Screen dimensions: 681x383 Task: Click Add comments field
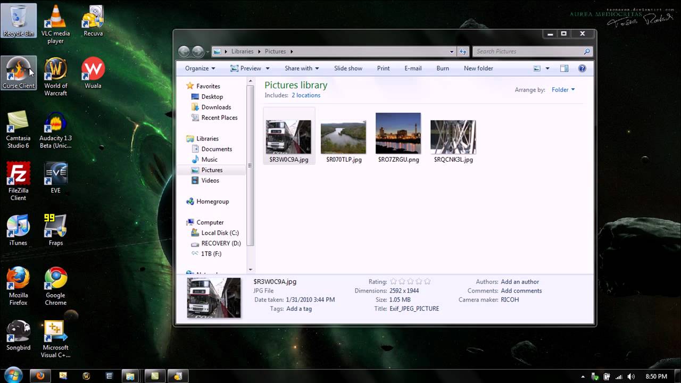tap(521, 291)
